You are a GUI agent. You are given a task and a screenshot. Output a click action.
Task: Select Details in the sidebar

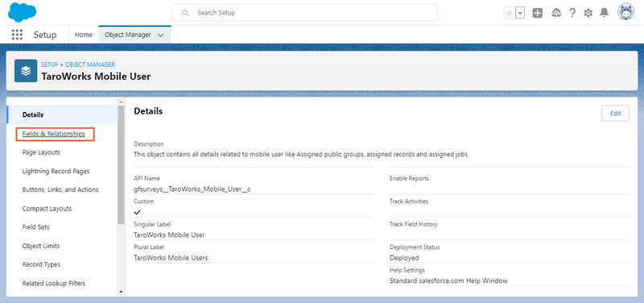click(62, 114)
